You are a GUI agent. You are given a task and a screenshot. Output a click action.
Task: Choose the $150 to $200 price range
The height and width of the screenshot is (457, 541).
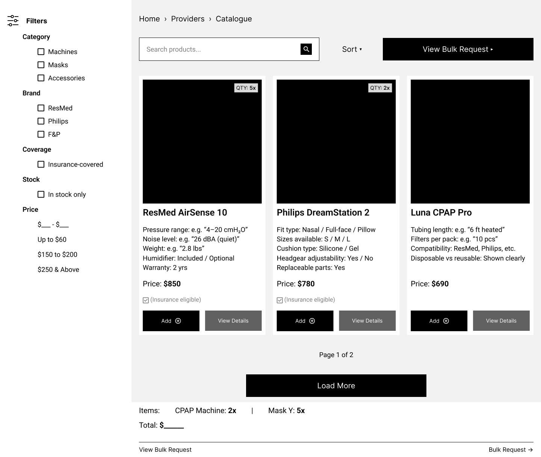pyautogui.click(x=57, y=255)
